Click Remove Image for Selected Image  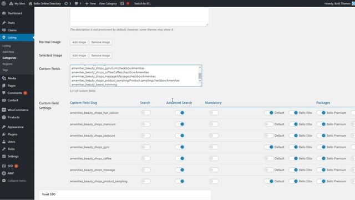click(x=100, y=56)
